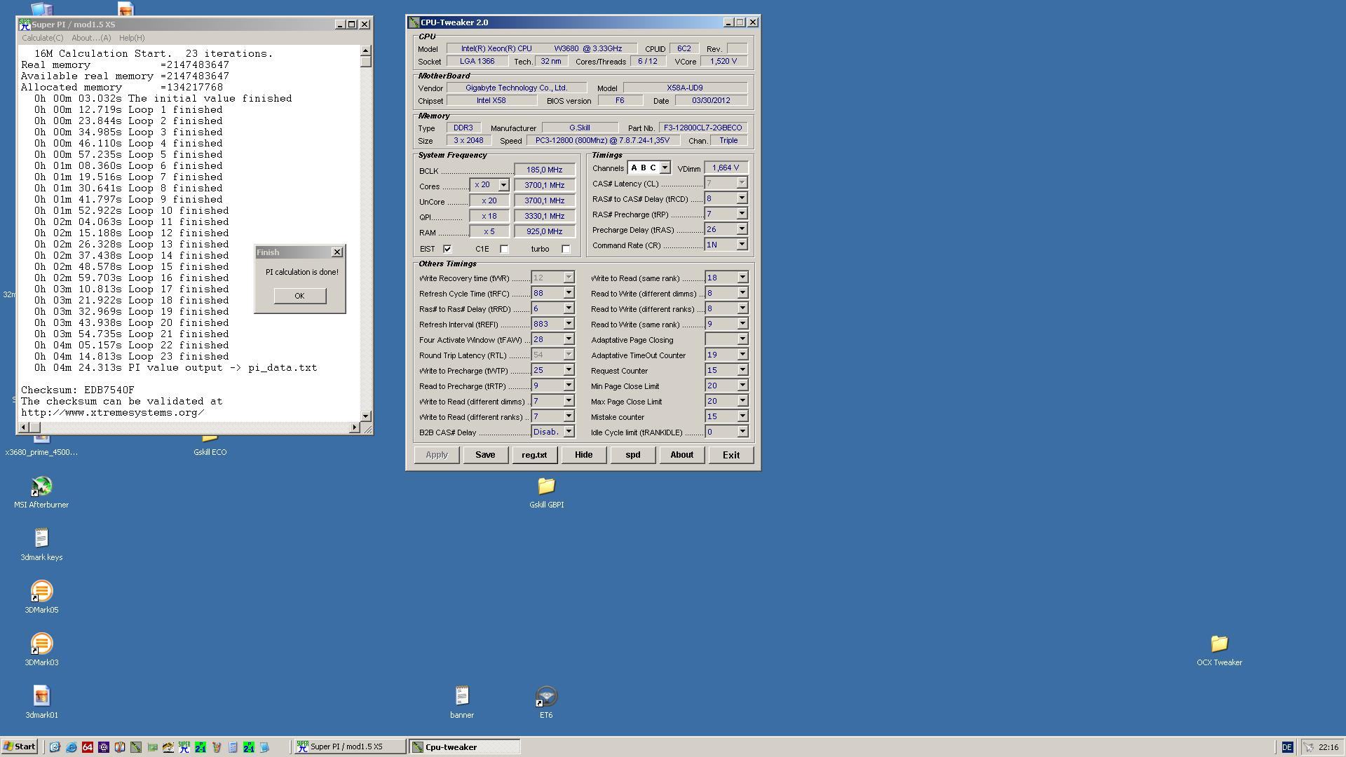
Task: Open the Refresh Interval (tREFI) dropdown
Action: [x=569, y=324]
